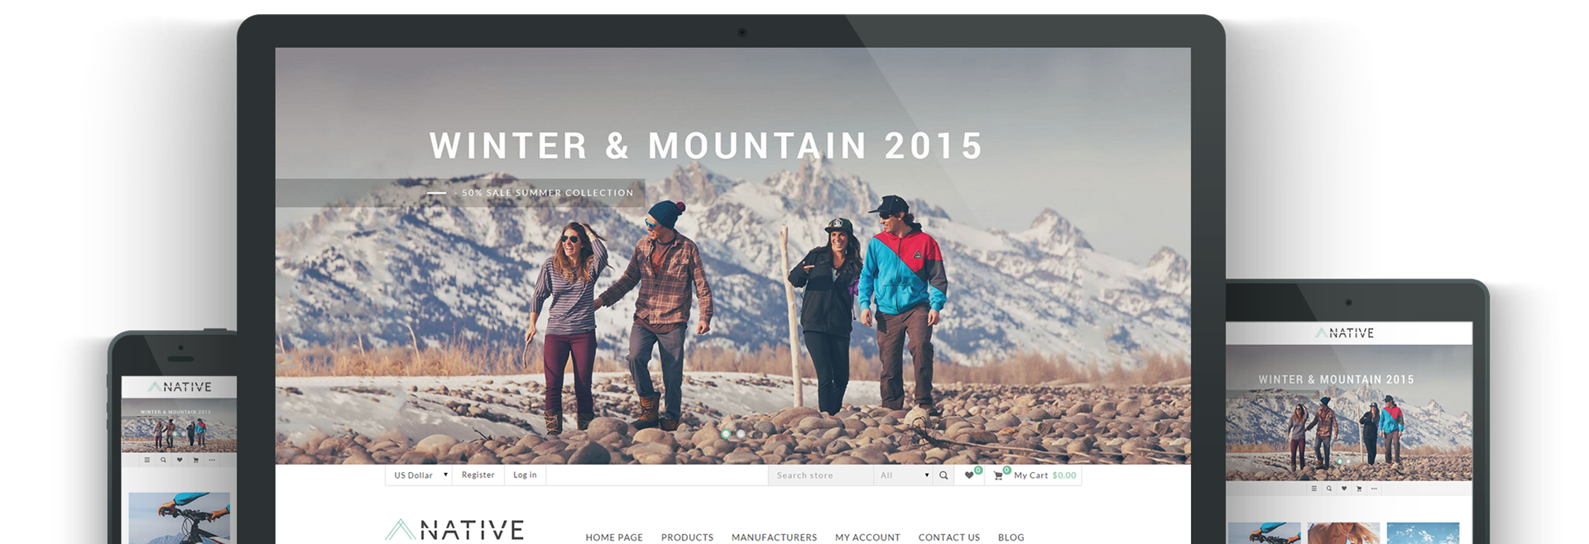Click the Register link

(478, 475)
